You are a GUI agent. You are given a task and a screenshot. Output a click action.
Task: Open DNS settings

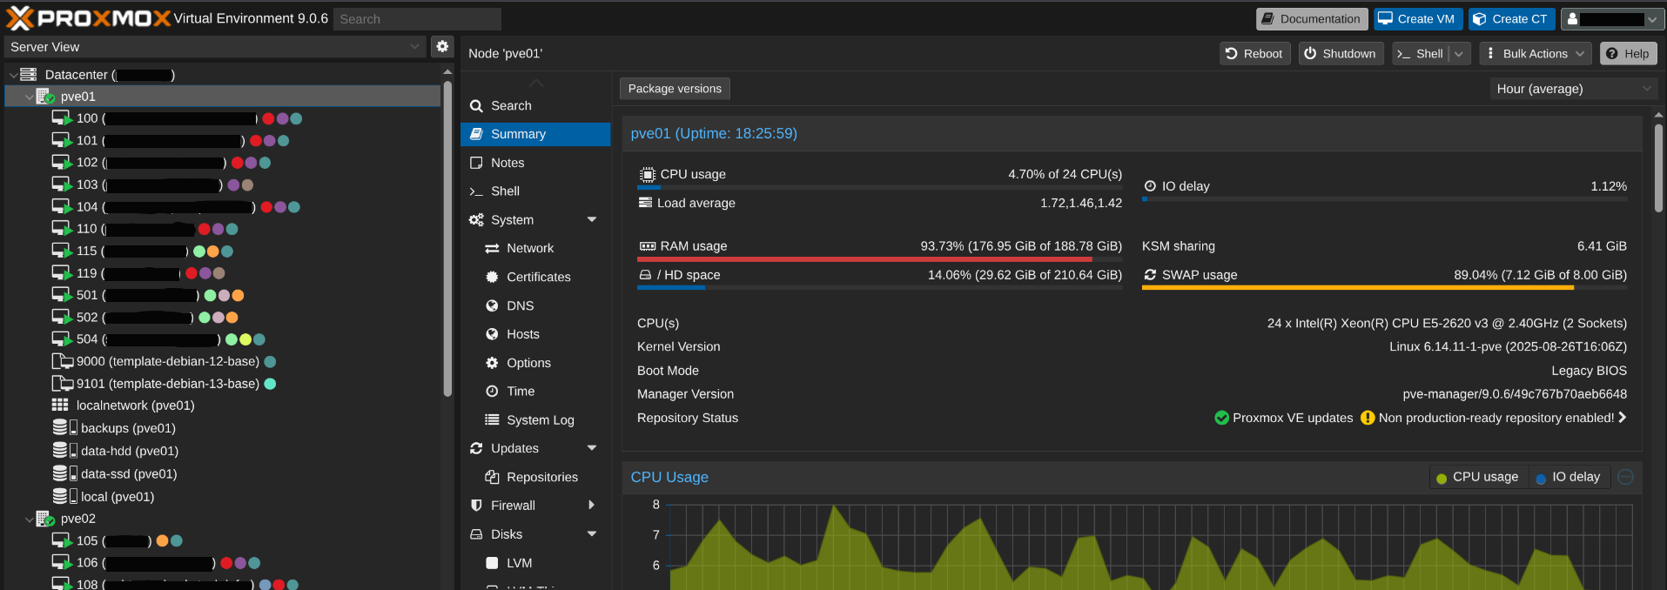click(535, 305)
